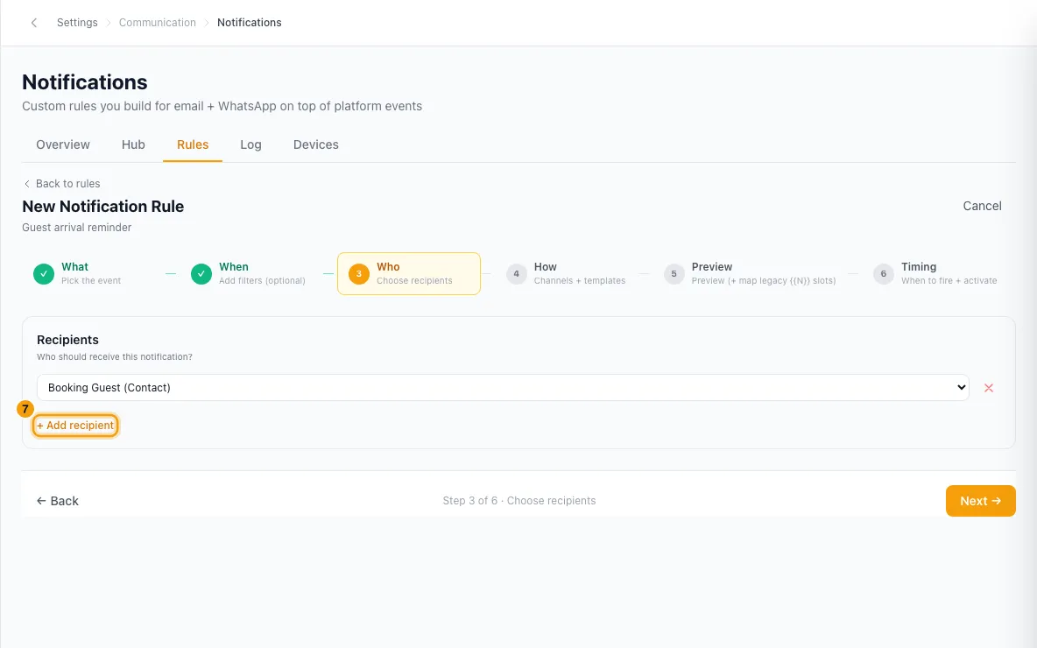Click the orange step 3 circle
The image size is (1037, 648).
point(358,274)
